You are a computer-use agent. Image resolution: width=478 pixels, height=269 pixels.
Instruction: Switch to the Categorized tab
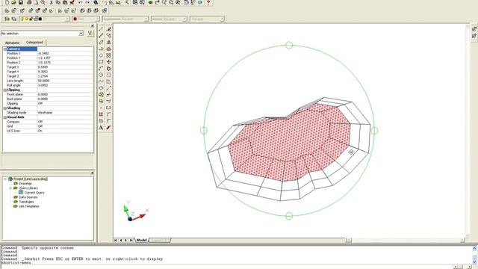coord(34,43)
